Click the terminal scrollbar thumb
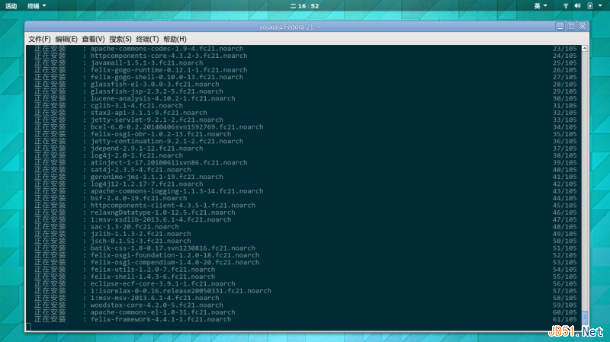 pyautogui.click(x=584, y=317)
